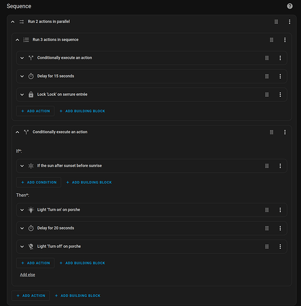The height and width of the screenshot is (306, 301).
Task: Click the Add else link
Action: coord(28,275)
